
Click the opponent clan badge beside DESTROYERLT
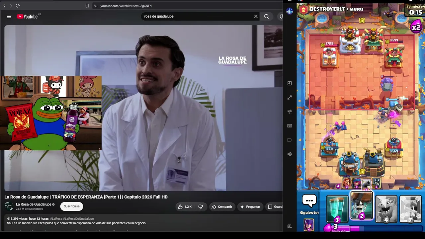pos(303,10)
